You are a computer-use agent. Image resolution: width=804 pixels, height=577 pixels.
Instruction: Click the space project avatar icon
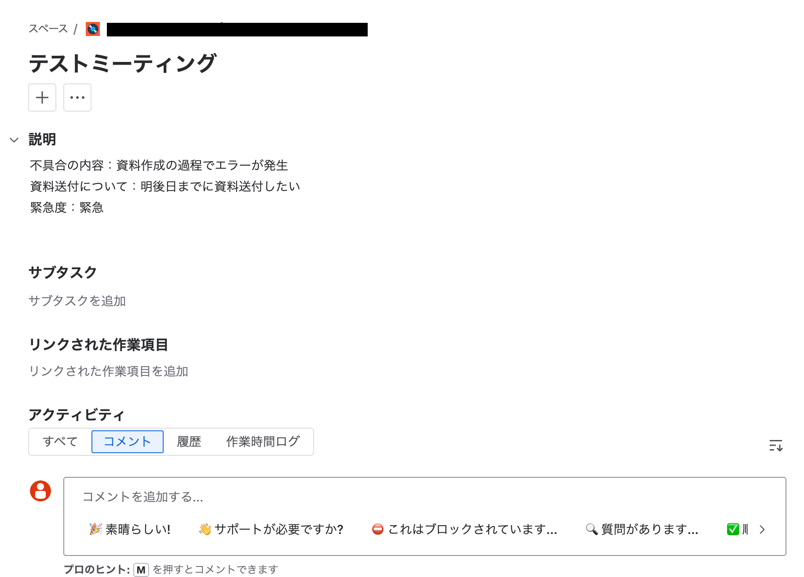click(x=93, y=29)
